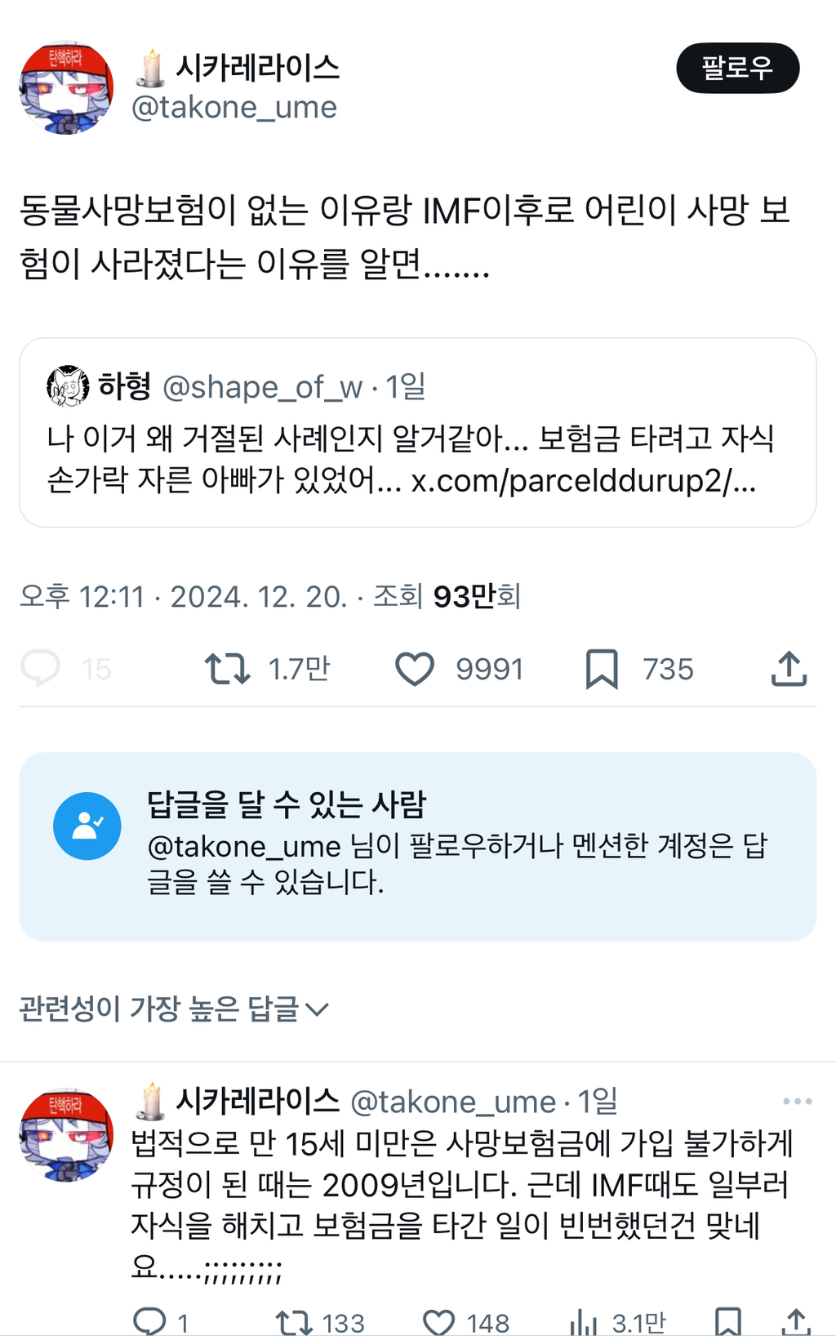Viewport: 836px width, 1336px height.
Task: Open the x.com/parcelddurup2 link
Action: click(583, 480)
